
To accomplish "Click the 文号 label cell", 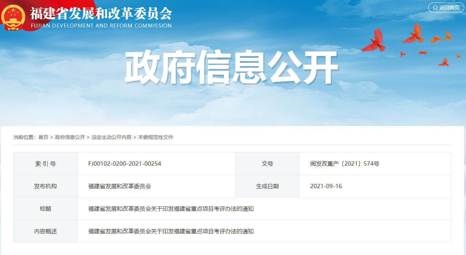I will [267, 164].
